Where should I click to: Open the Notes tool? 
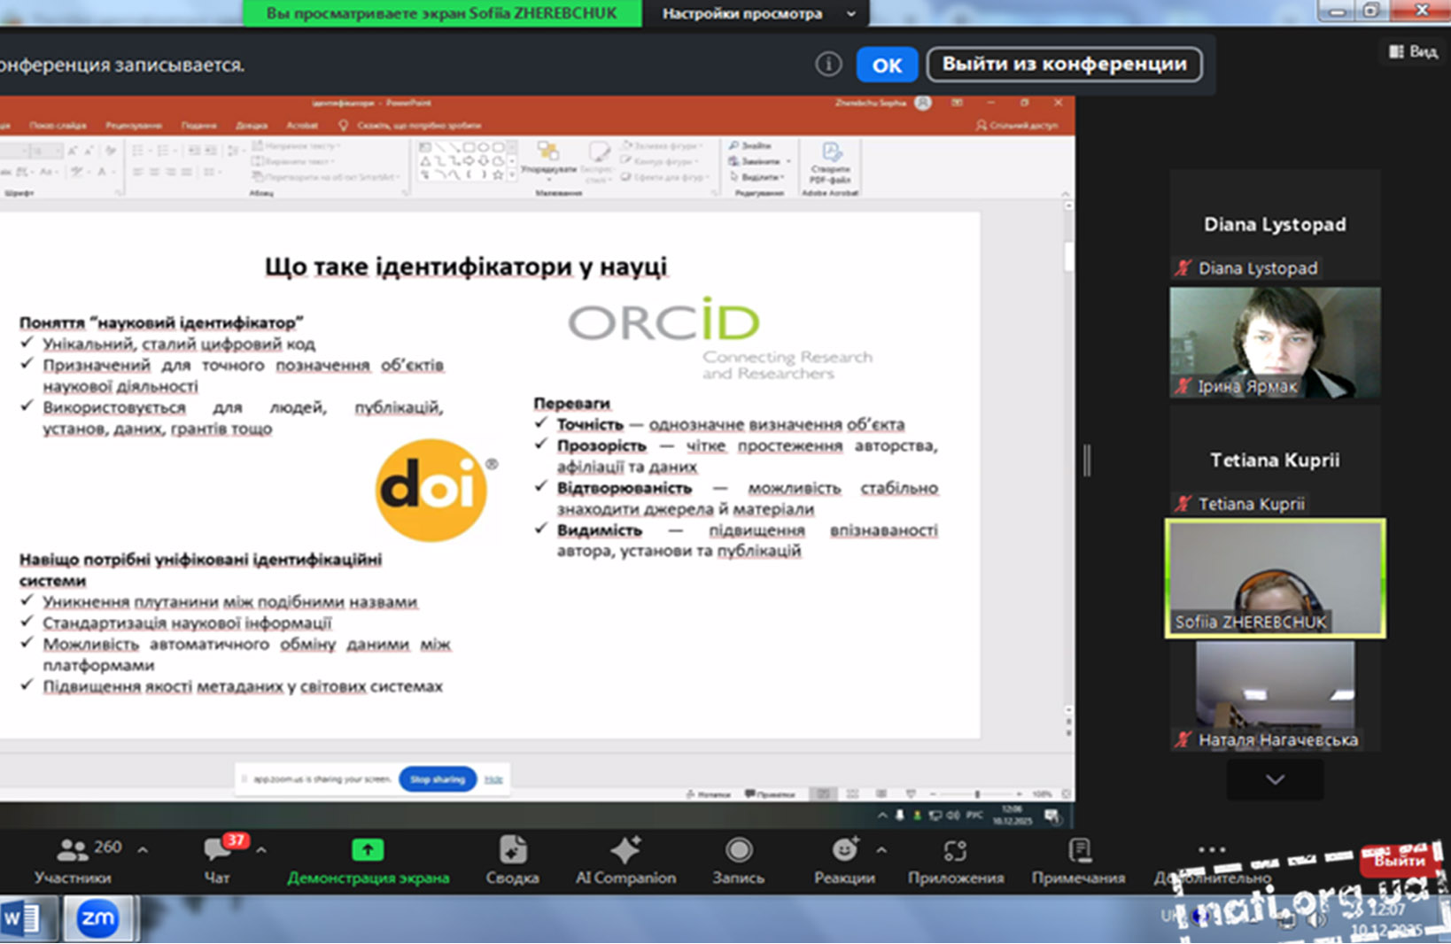(1079, 850)
